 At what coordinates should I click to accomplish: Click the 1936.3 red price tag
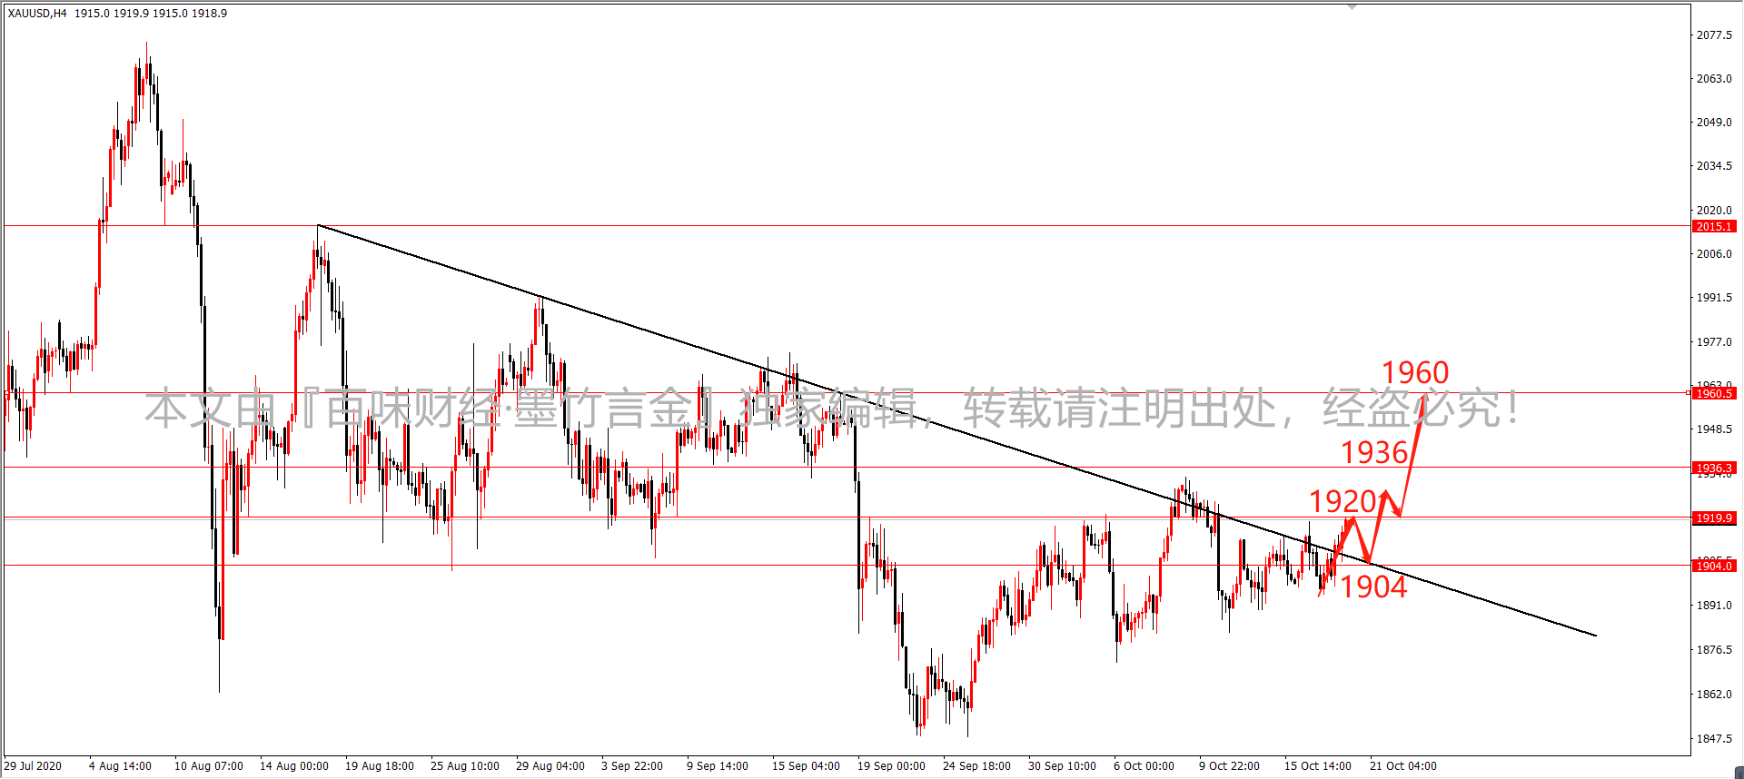pos(1714,468)
